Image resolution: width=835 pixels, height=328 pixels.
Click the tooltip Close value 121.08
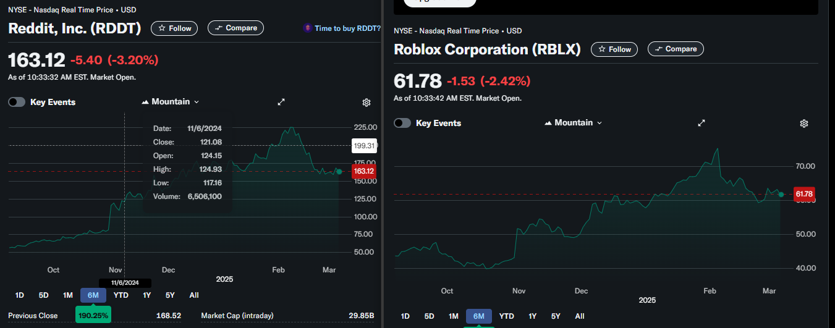(x=210, y=142)
